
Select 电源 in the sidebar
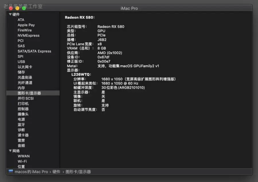21,119
